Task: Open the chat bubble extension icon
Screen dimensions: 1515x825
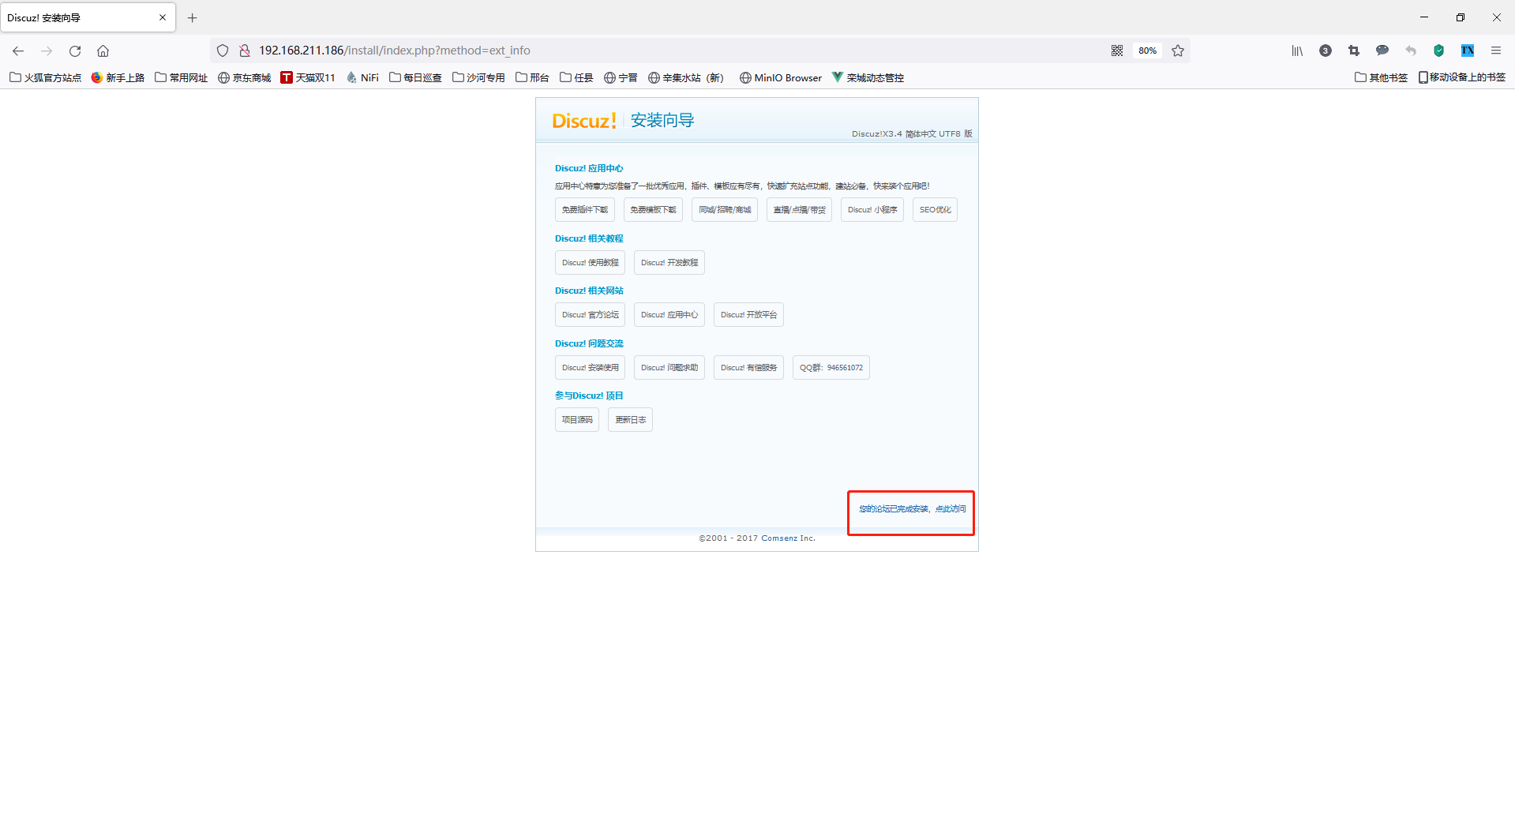Action: pos(1382,51)
